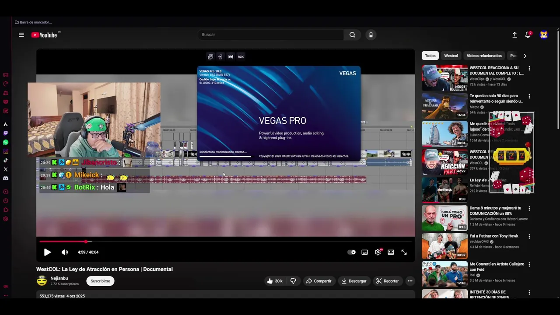Open Discord in the browser sidebar
This screenshot has width=560, height=315.
6,178
